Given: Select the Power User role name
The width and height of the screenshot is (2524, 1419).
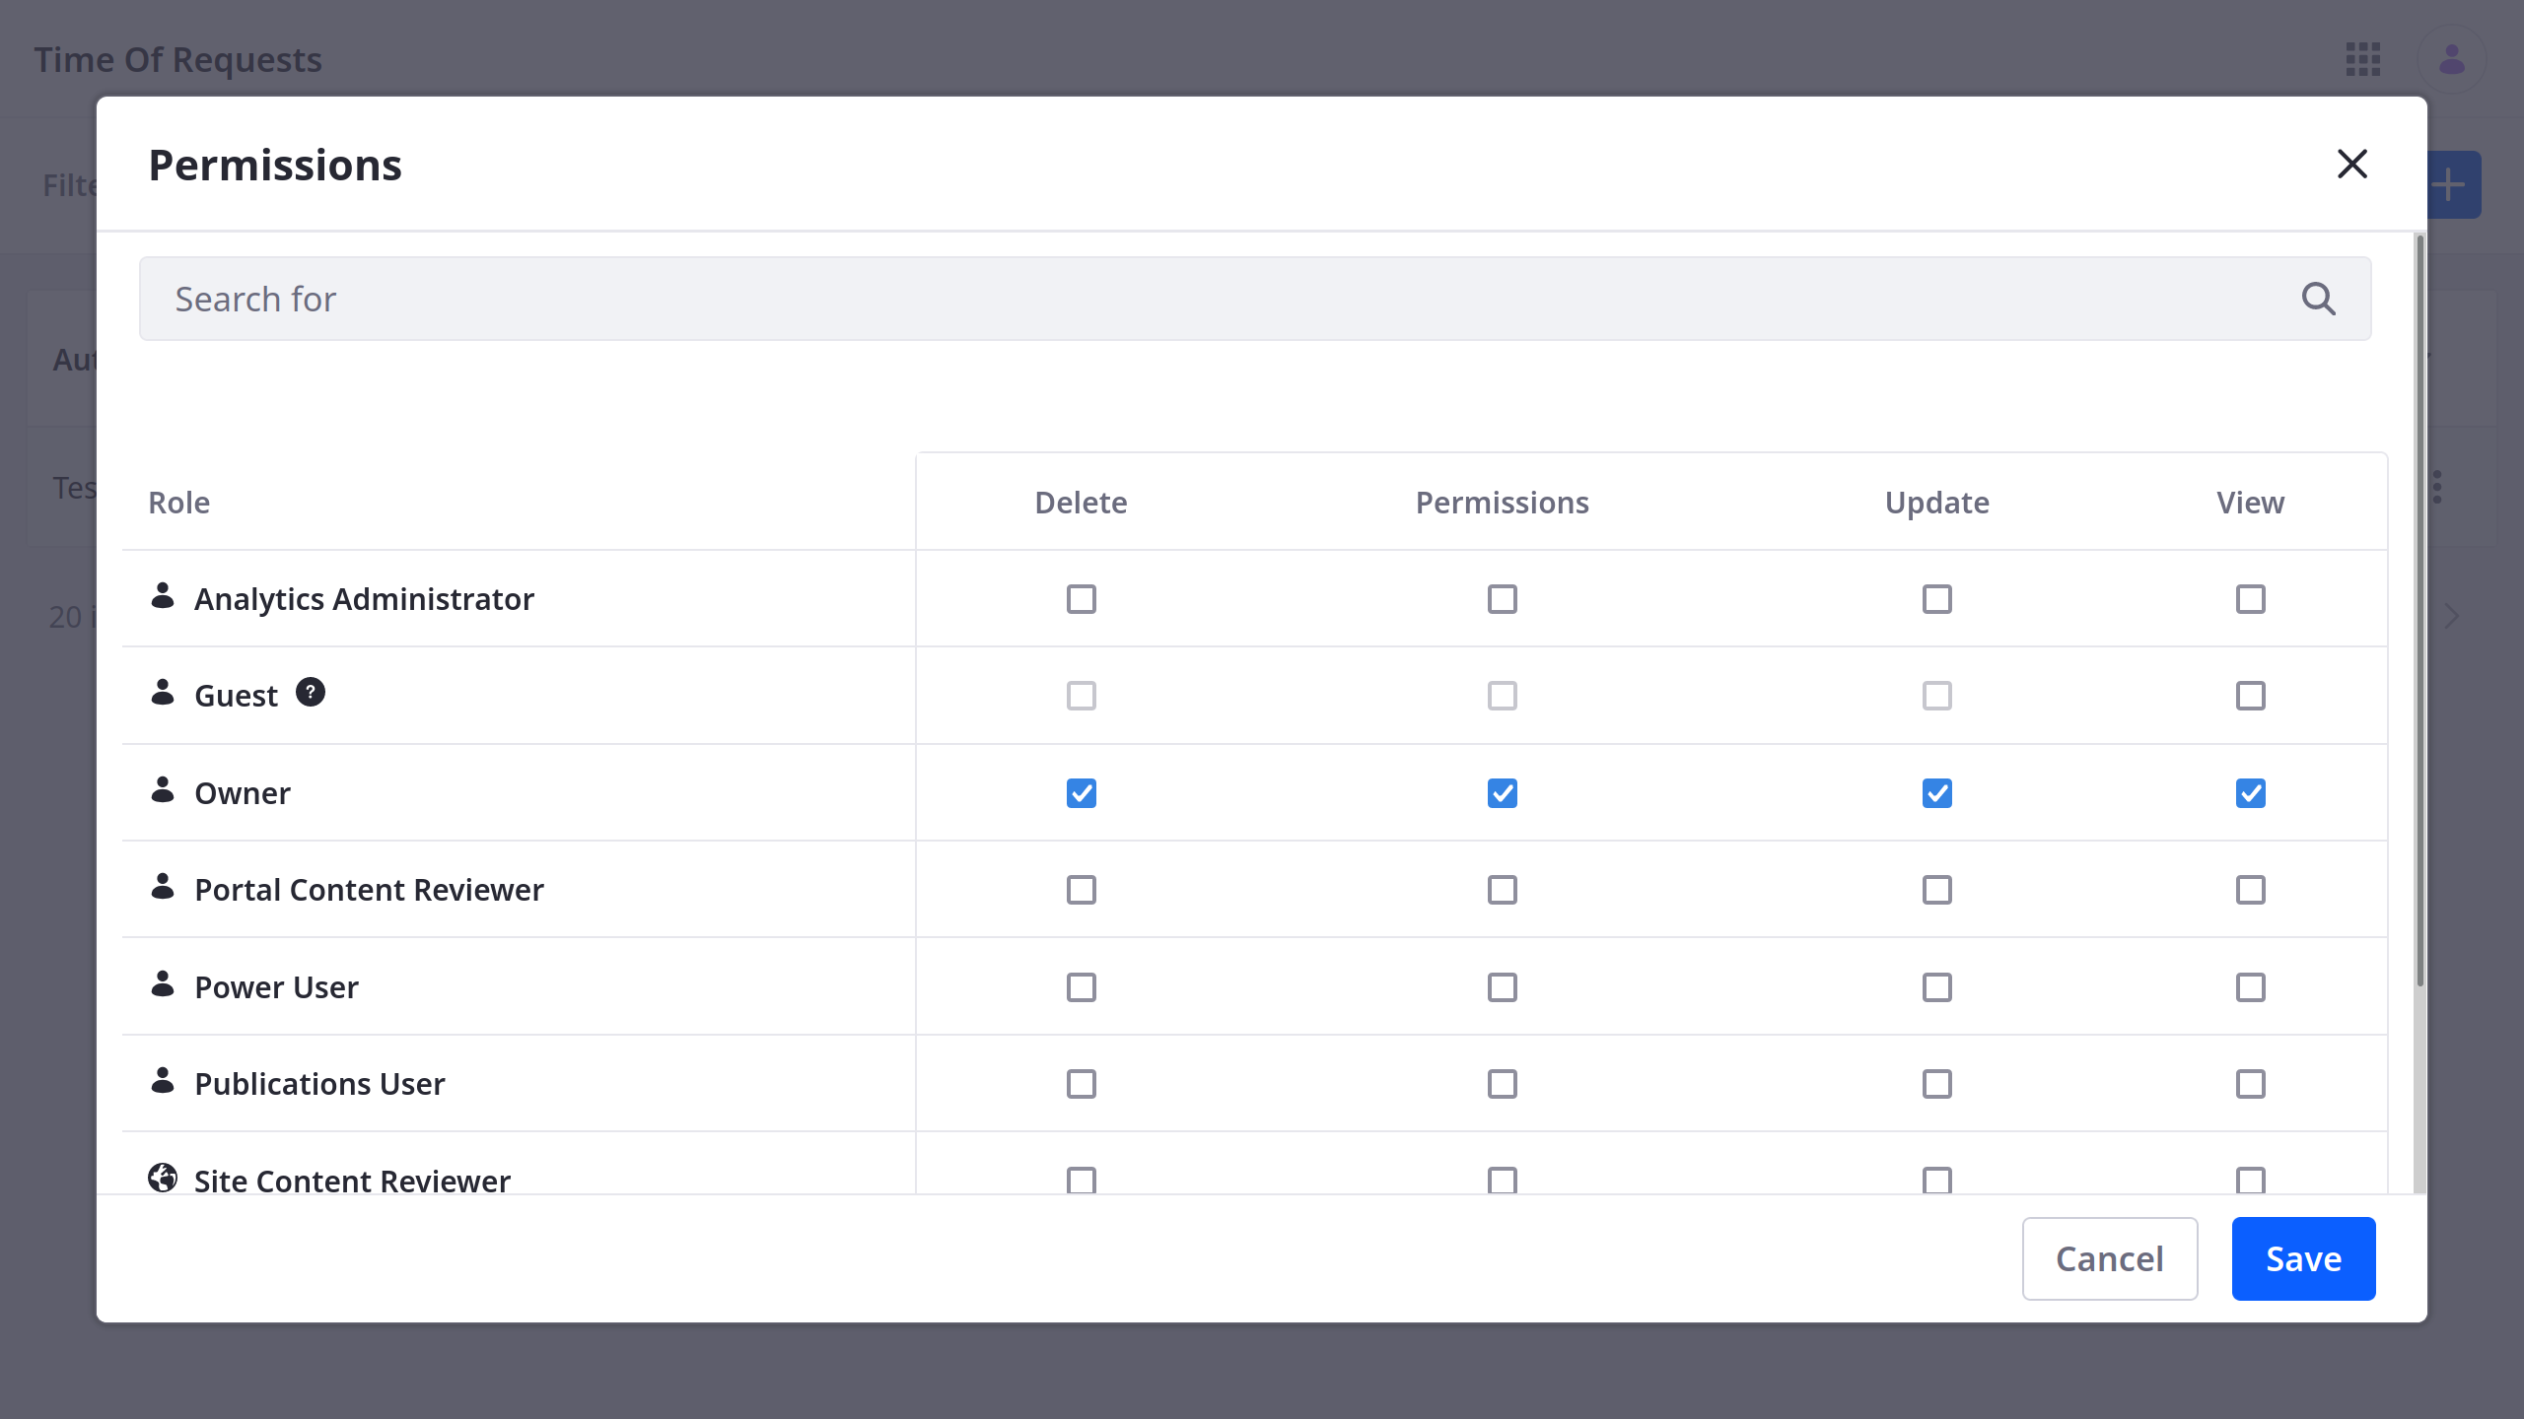Looking at the screenshot, I should pyautogui.click(x=277, y=987).
